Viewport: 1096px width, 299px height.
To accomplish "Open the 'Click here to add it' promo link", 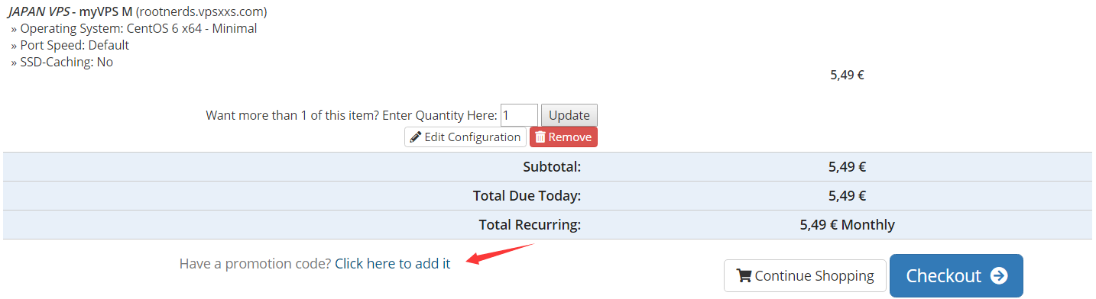I will point(393,264).
